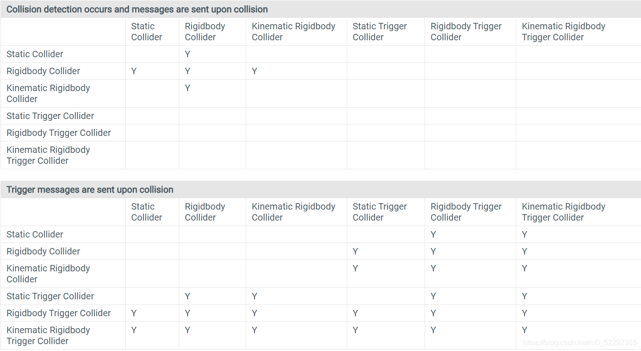Click Y under Kinematic Rigidbody Trigger Collider, trigger messages Kinematic Rigidbody Collider row
641x351 pixels.
(525, 268)
